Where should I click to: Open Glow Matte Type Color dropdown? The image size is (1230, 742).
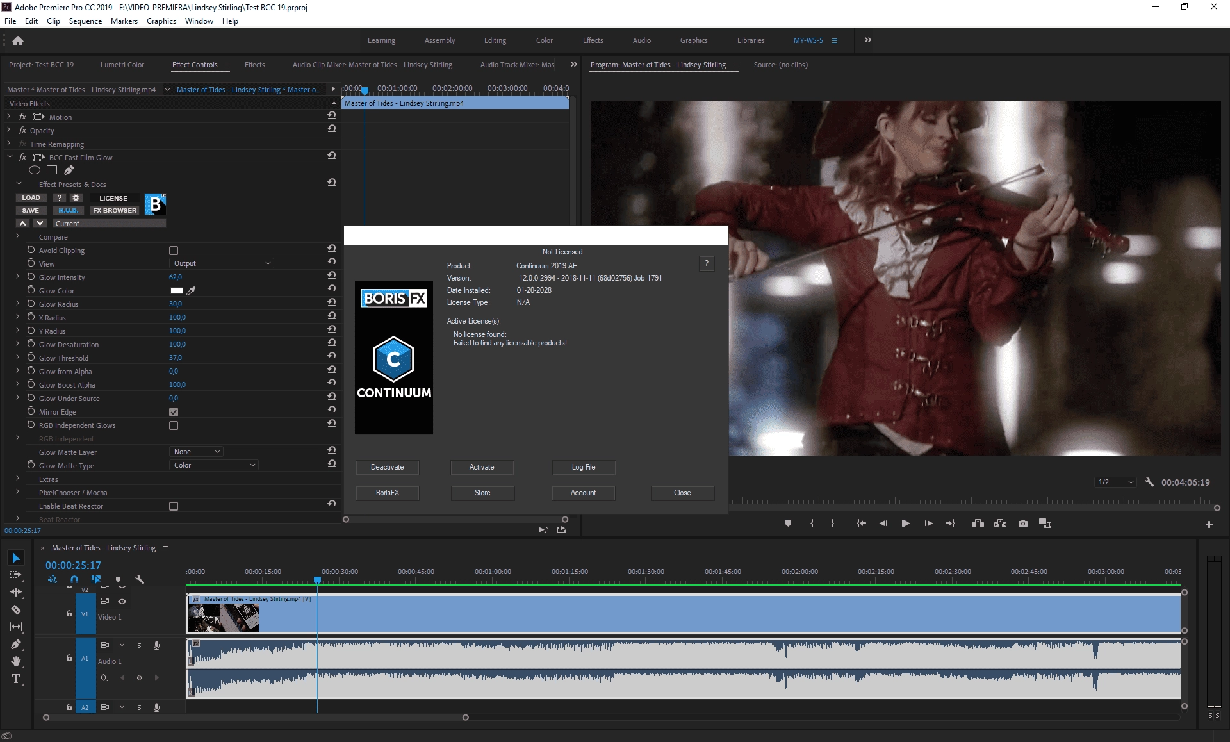[214, 465]
